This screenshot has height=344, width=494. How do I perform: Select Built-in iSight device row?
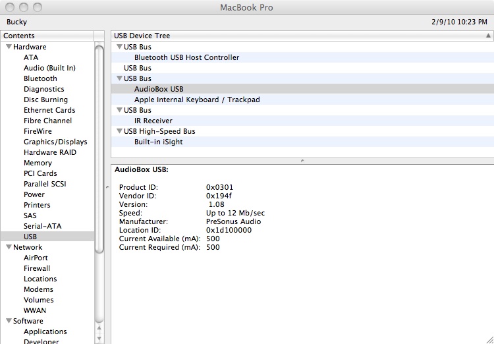302,142
